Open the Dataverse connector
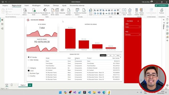The image size is (169, 95). 62,11
